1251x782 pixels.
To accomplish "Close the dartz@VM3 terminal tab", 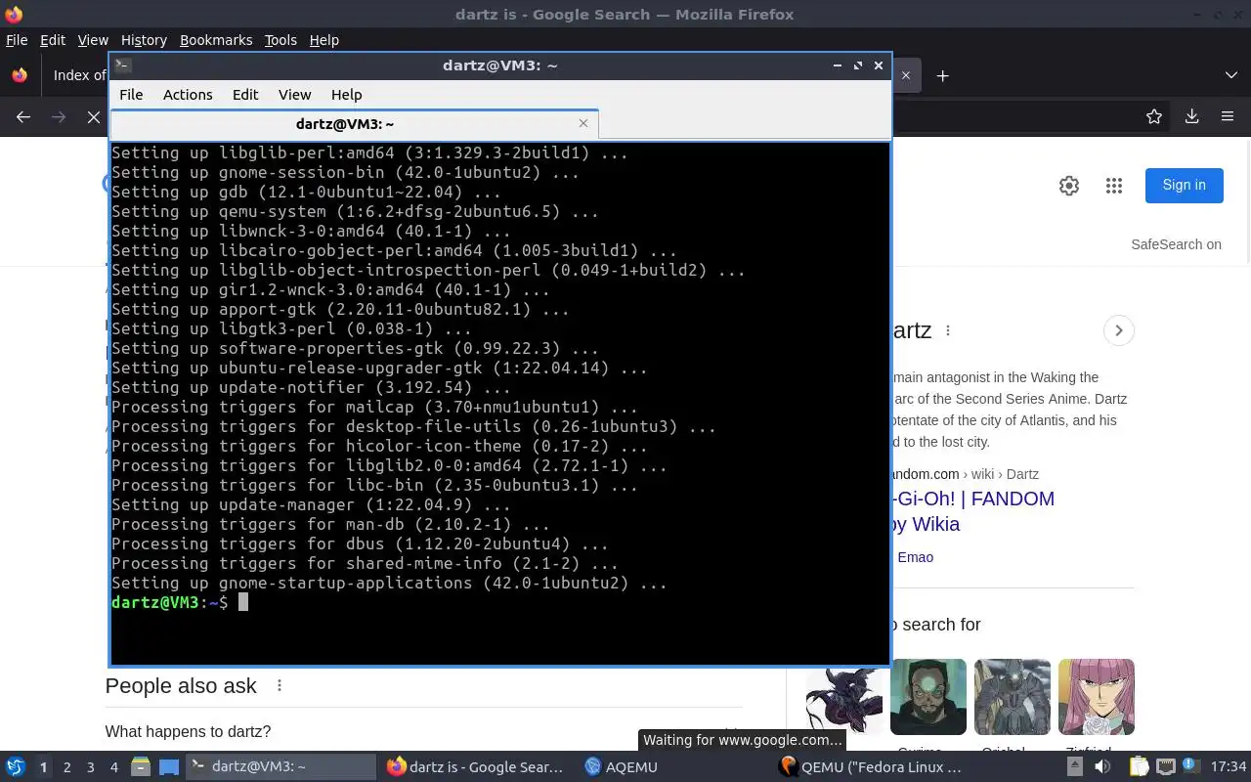I will coord(583,123).
